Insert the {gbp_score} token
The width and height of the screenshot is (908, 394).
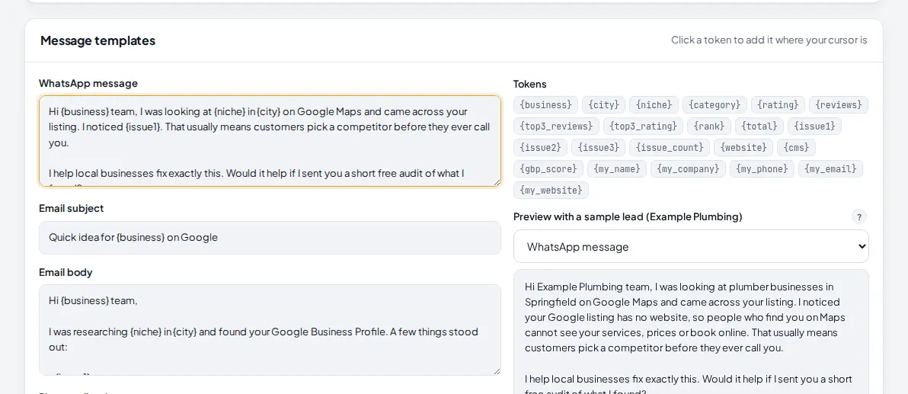[x=548, y=169]
